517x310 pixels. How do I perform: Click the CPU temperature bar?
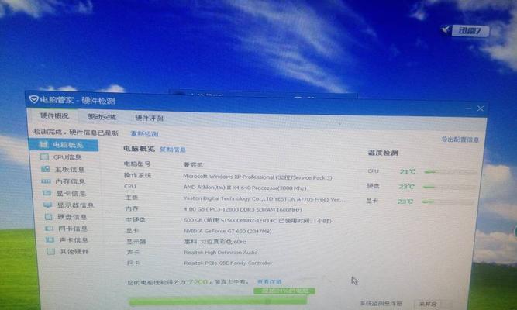[450, 172]
